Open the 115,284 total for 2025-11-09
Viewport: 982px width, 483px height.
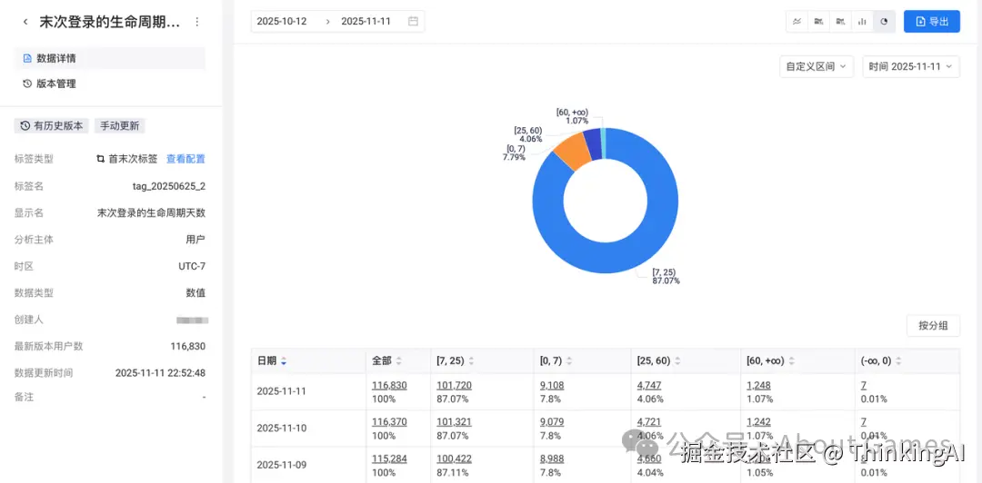(389, 458)
